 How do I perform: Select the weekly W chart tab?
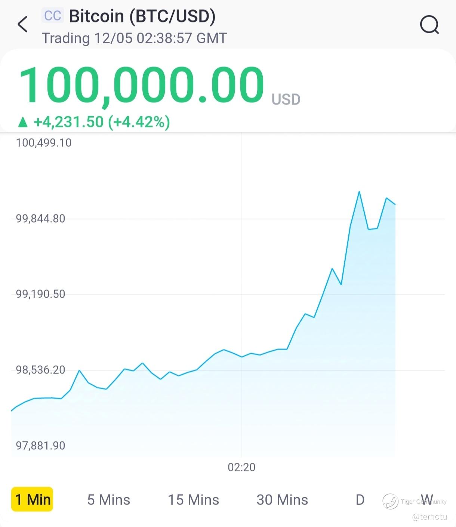pyautogui.click(x=427, y=499)
